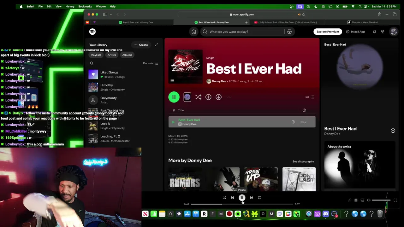The height and width of the screenshot is (227, 404).
Task: Open the Safari View menu
Action: (58, 6)
